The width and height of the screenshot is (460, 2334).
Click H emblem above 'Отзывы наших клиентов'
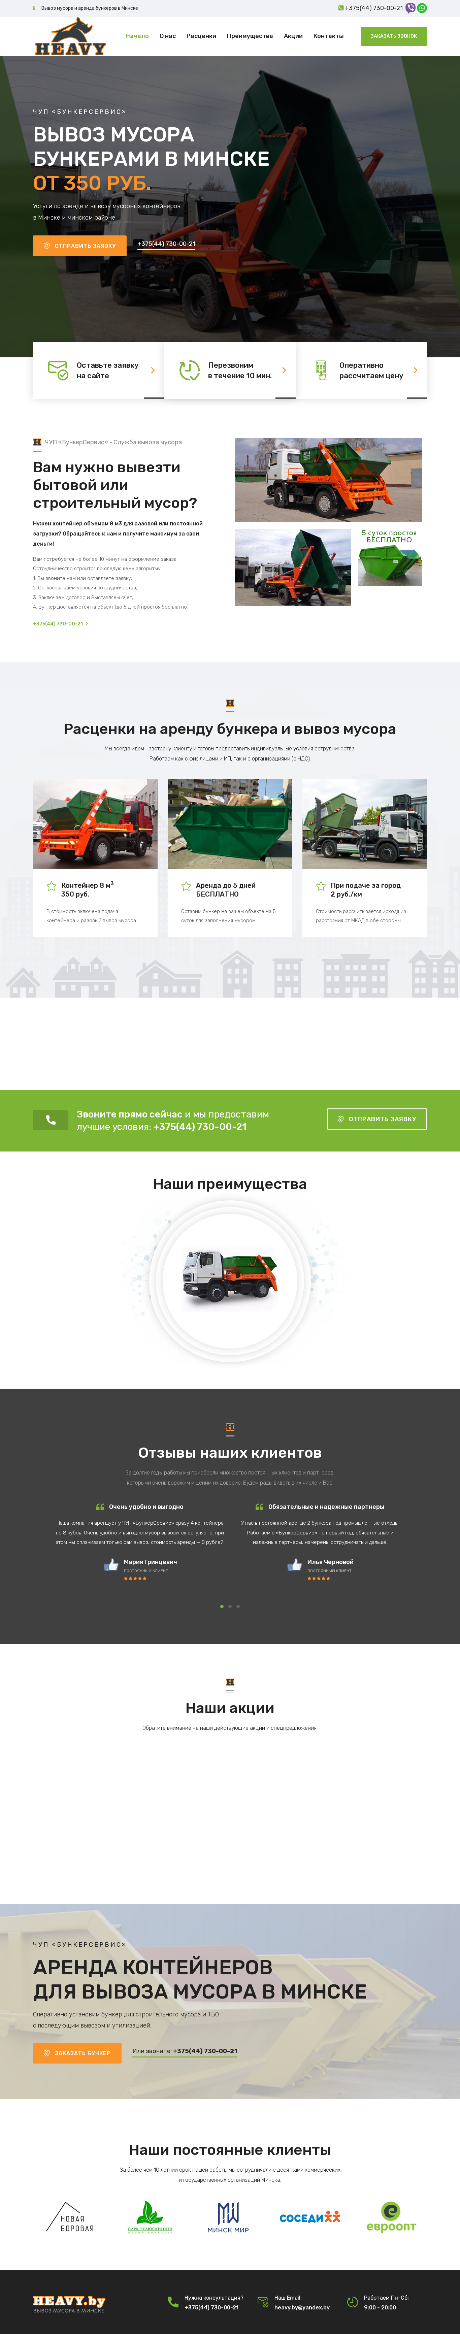230,1427
